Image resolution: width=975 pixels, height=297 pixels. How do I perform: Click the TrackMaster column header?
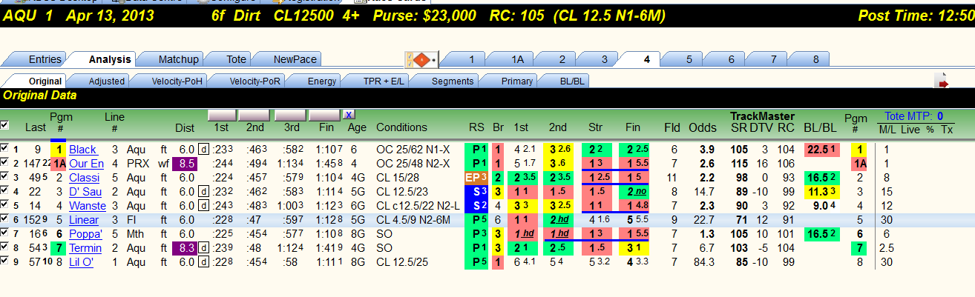(x=762, y=116)
